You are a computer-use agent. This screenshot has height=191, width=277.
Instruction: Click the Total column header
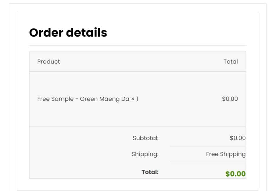tap(230, 62)
